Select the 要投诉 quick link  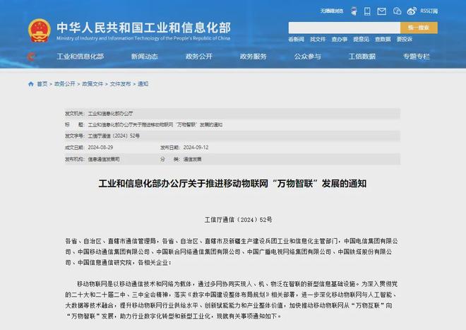tap(405, 40)
